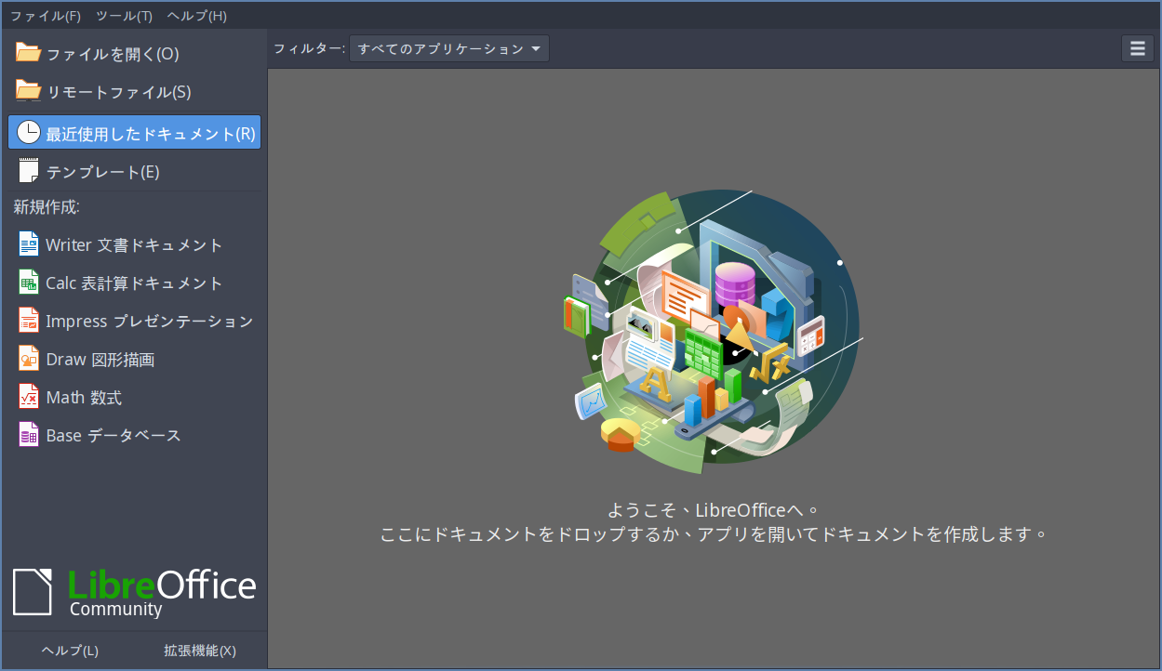The width and height of the screenshot is (1162, 671).
Task: Create a new Calc spreadsheet
Action: click(134, 283)
